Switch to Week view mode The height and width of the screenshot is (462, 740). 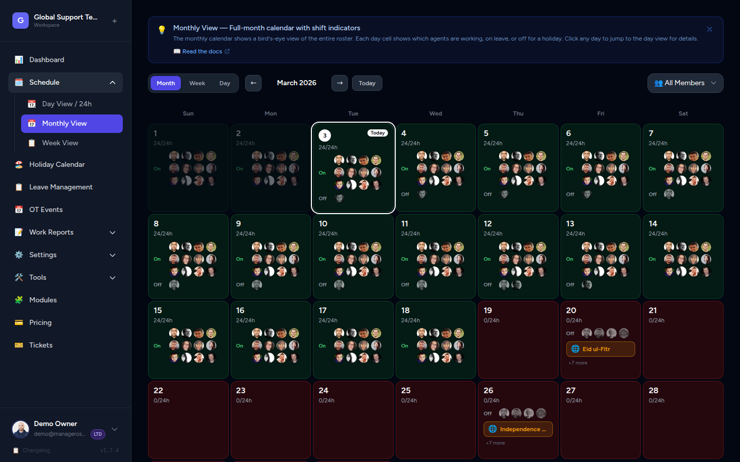tap(197, 83)
